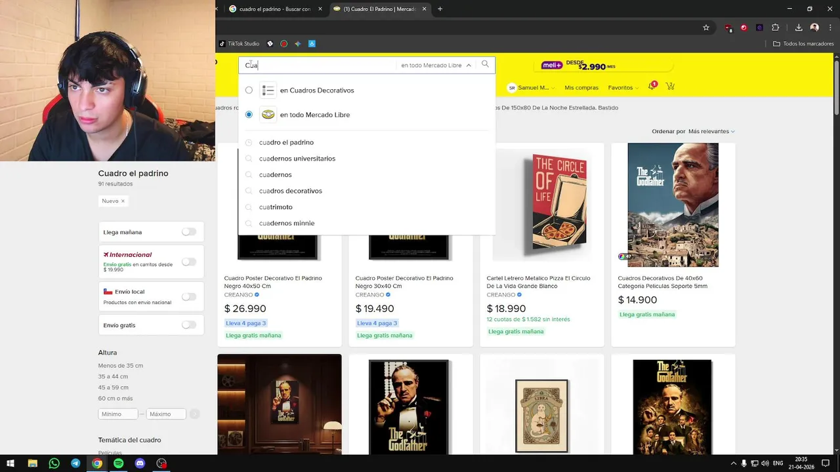840x472 pixels.
Task: Open the red circle bookmark icon
Action: point(283,44)
